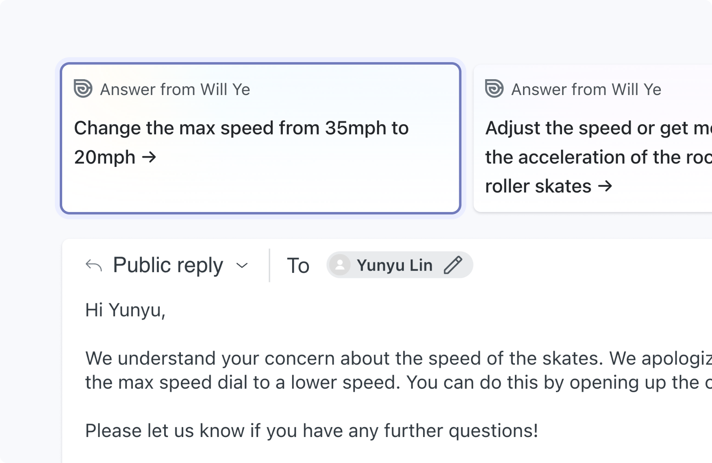Click the arrow after '20mph' in first card
Image resolution: width=712 pixels, height=463 pixels.
[x=149, y=157]
